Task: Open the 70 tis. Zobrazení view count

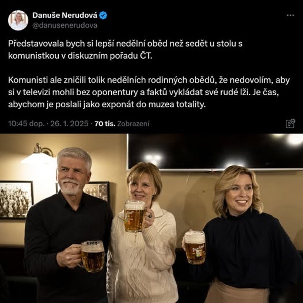Action: click(x=122, y=124)
